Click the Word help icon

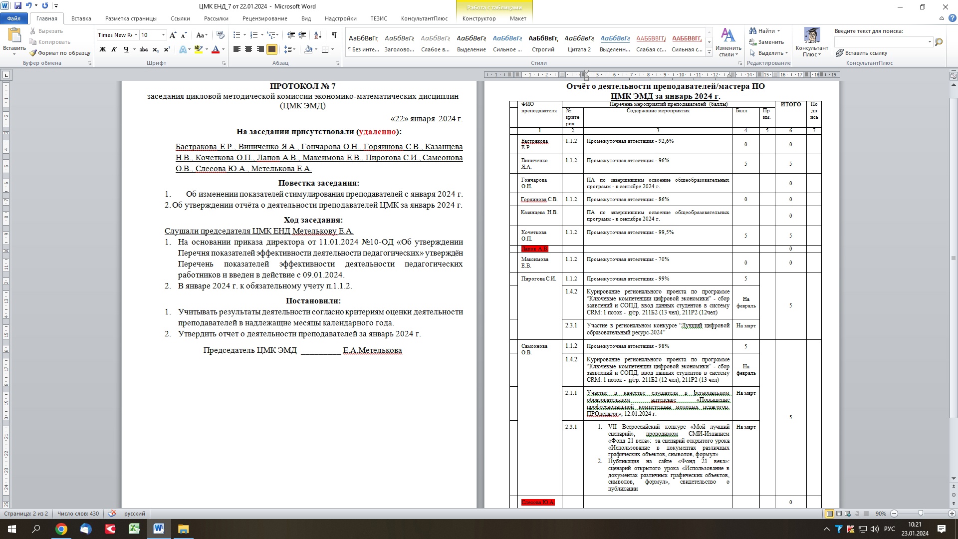tap(952, 18)
